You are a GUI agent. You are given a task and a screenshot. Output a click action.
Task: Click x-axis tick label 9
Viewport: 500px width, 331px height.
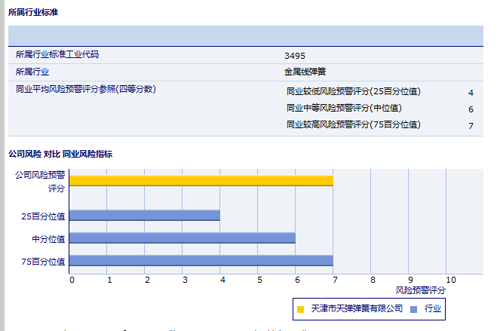[x=411, y=280]
